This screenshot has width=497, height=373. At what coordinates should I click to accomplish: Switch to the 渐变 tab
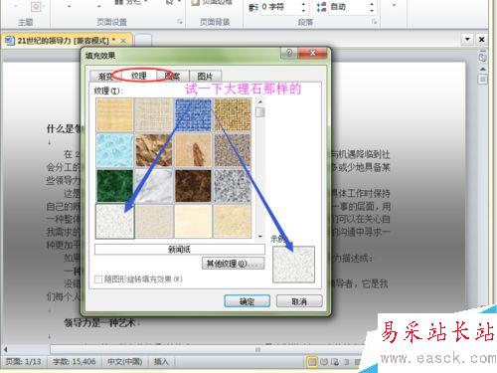pyautogui.click(x=104, y=77)
